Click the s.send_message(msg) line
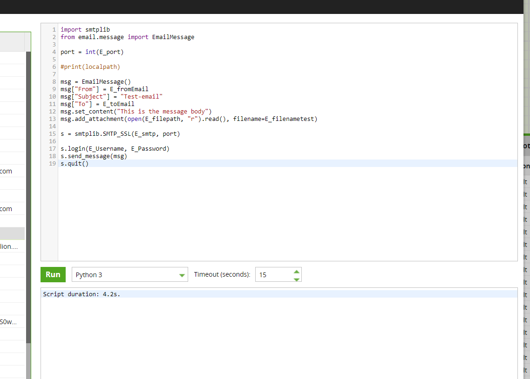 (94, 156)
